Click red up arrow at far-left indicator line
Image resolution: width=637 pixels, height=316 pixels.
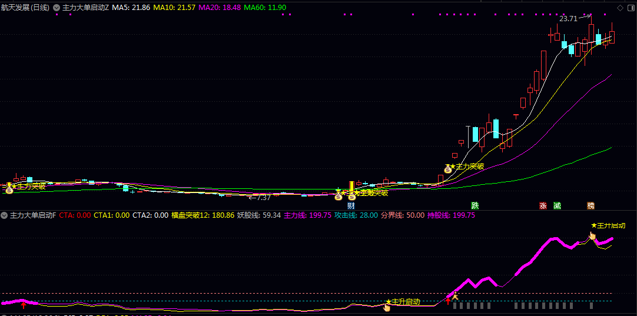(24, 305)
